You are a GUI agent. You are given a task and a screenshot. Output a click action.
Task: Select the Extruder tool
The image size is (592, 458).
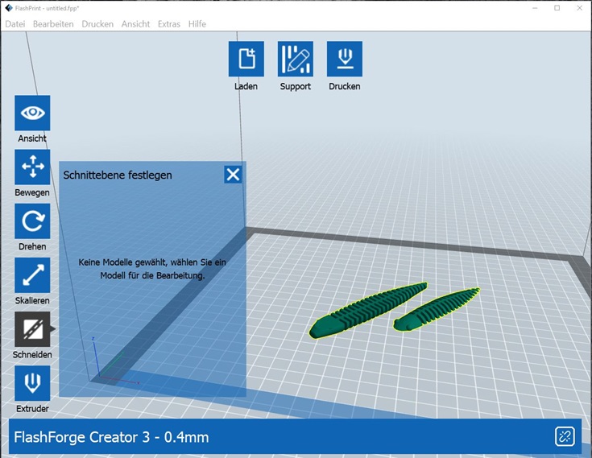coord(32,383)
